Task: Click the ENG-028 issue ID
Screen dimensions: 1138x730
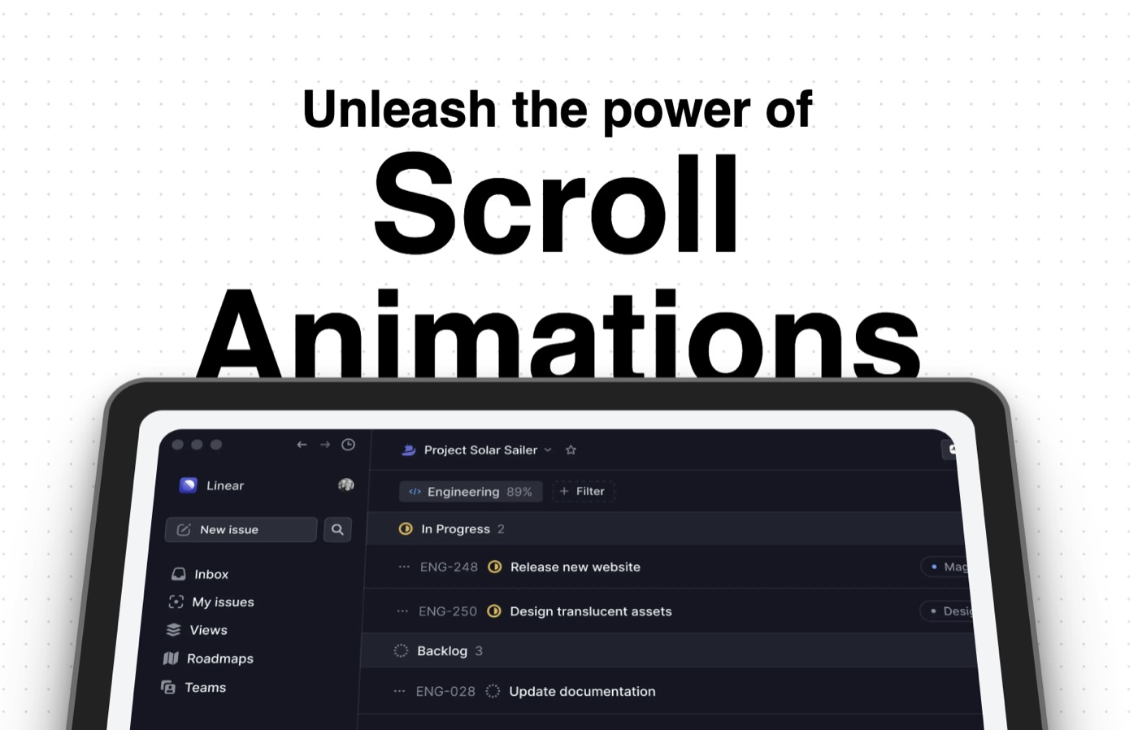Action: [x=445, y=692]
